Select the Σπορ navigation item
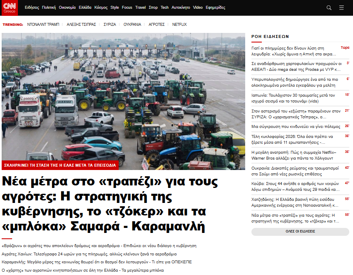Image resolution: width=353 pixels, height=275 pixels. click(153, 7)
